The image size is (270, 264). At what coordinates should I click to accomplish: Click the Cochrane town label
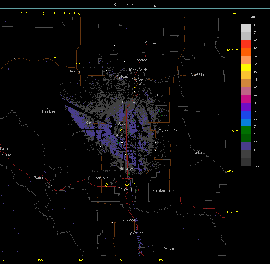click(101, 178)
